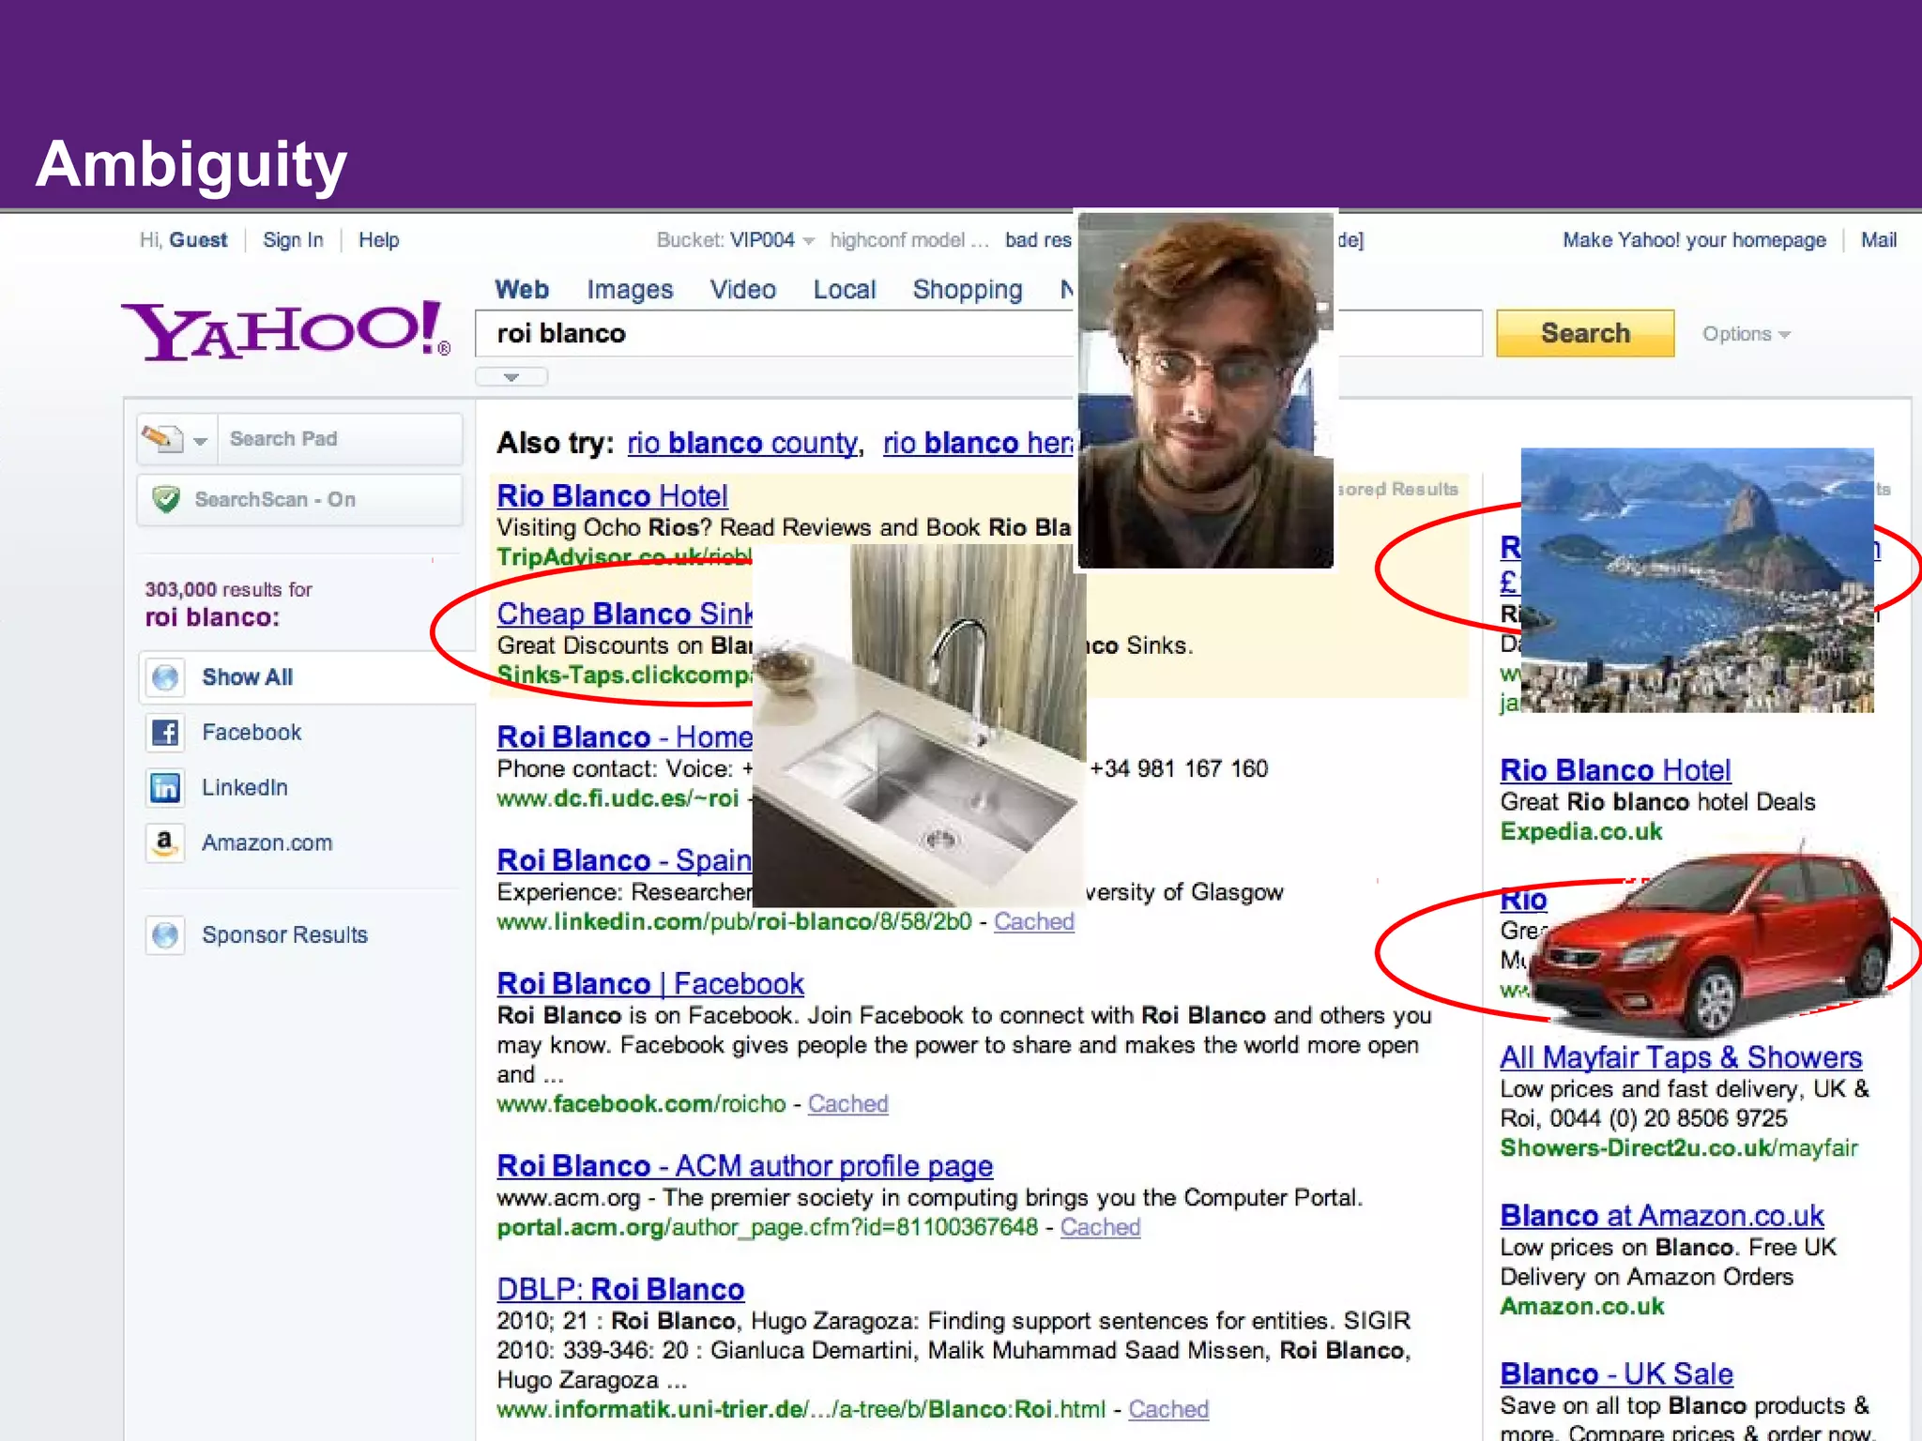Expand the Bucket VIP004 dropdown
The image size is (1922, 1441).
(808, 241)
